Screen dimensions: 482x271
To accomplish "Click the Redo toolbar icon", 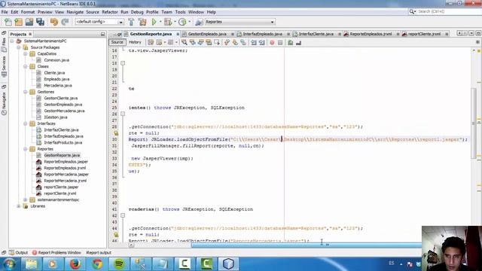I will tap(65, 22).
